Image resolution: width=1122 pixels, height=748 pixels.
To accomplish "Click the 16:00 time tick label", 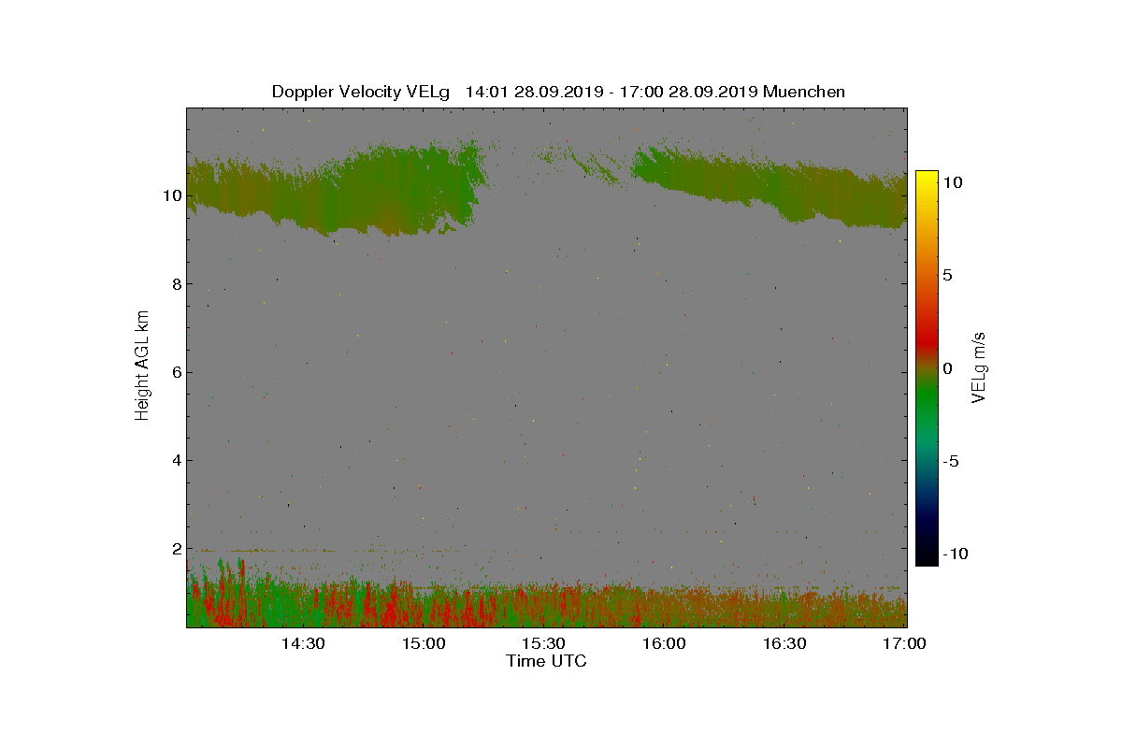I will coord(664,643).
